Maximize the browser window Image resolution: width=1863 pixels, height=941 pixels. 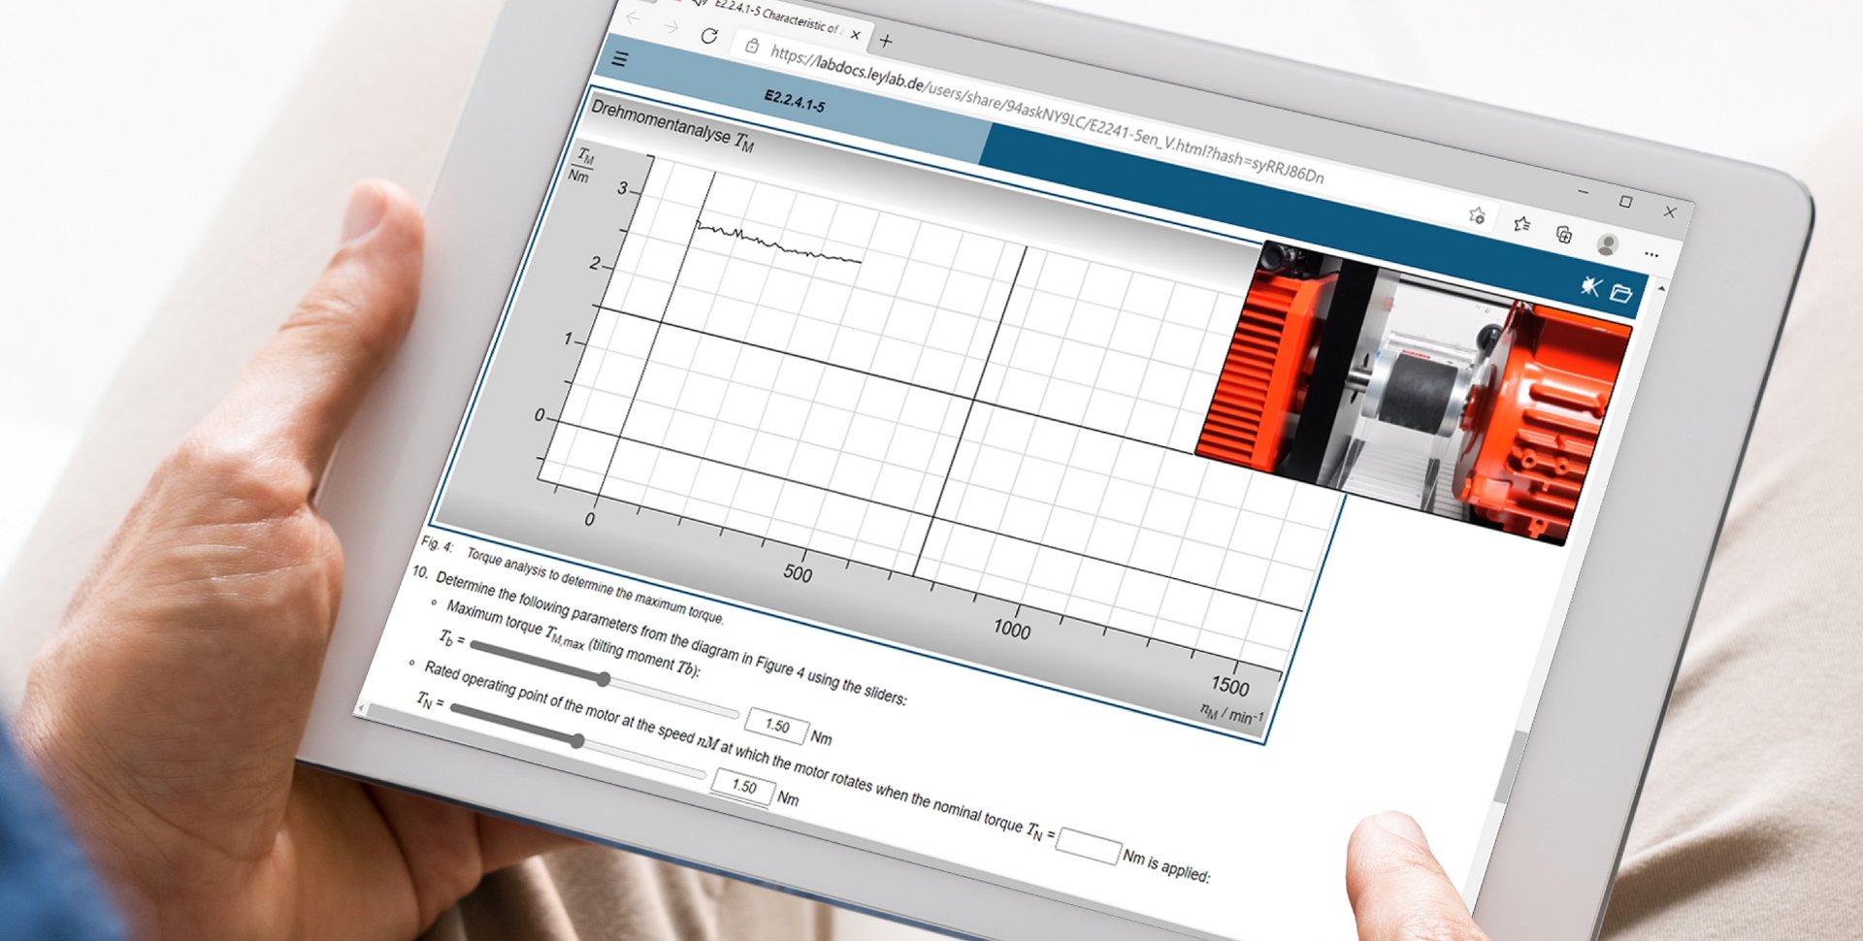[x=1625, y=202]
